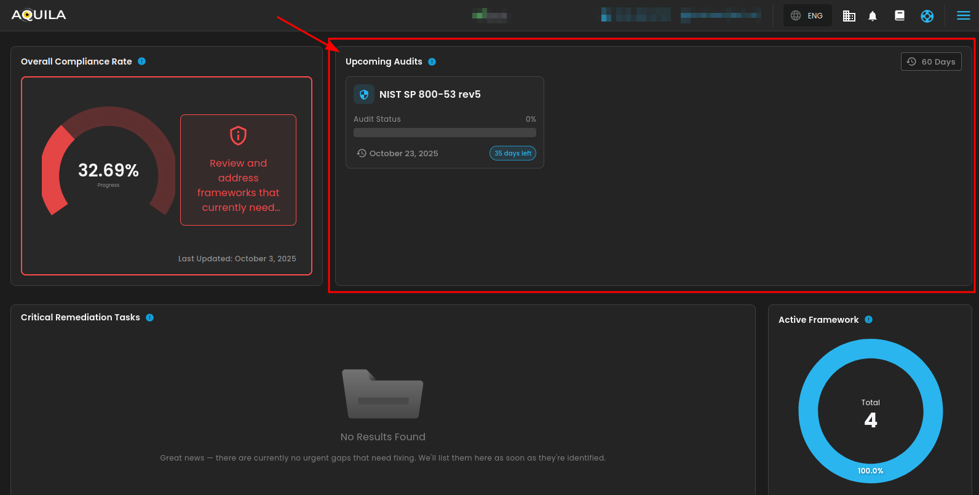Click the review frameworks warning box
Viewport: 979px width, 495px height.
point(238,170)
